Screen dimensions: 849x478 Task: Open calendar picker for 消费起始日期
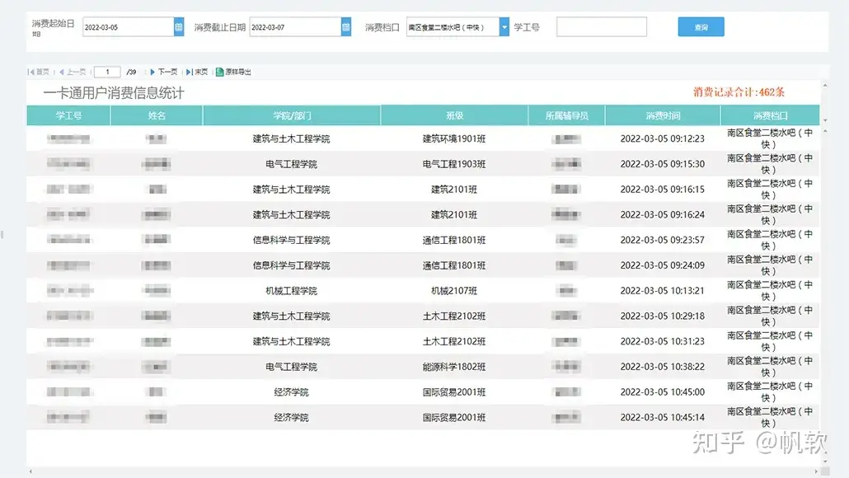(179, 26)
